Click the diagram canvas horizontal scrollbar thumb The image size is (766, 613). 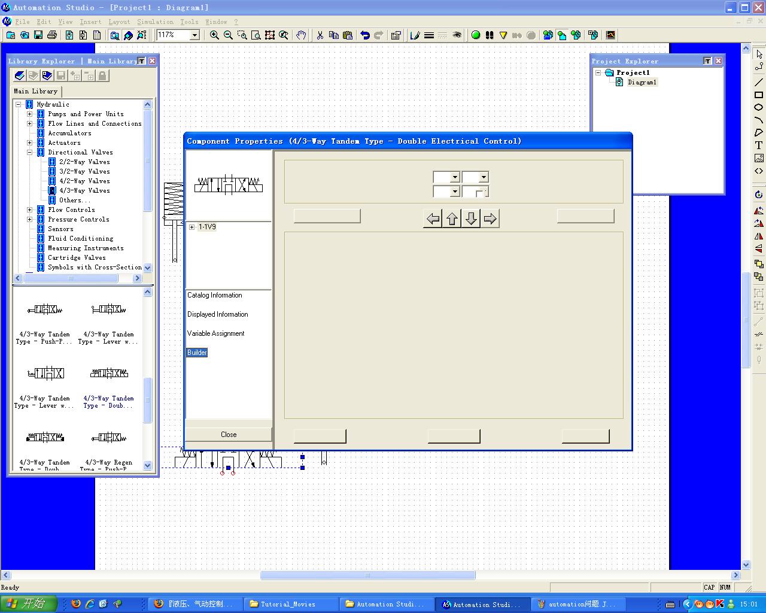[367, 575]
